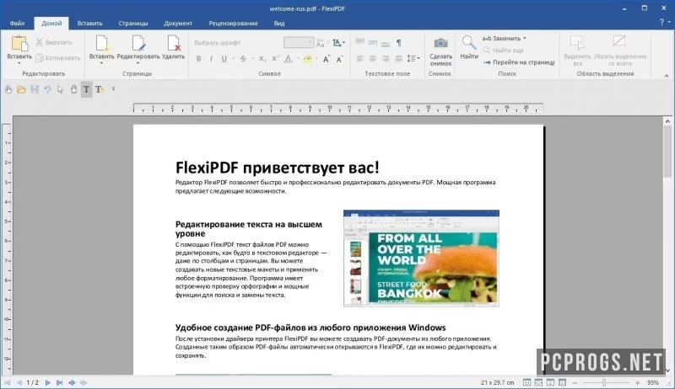Go to last page arrow in status bar
The height and width of the screenshot is (389, 675).
tap(60, 382)
